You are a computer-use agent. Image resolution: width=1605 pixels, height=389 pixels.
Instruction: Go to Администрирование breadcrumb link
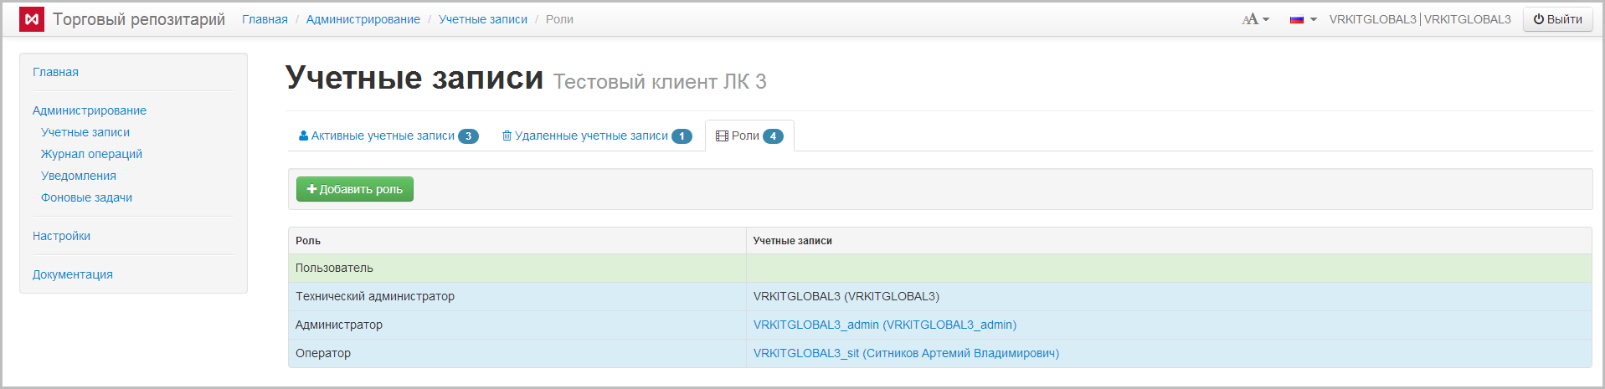point(363,19)
